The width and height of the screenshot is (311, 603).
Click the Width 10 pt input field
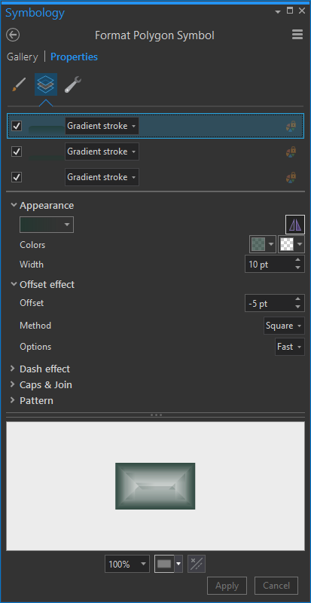click(269, 265)
